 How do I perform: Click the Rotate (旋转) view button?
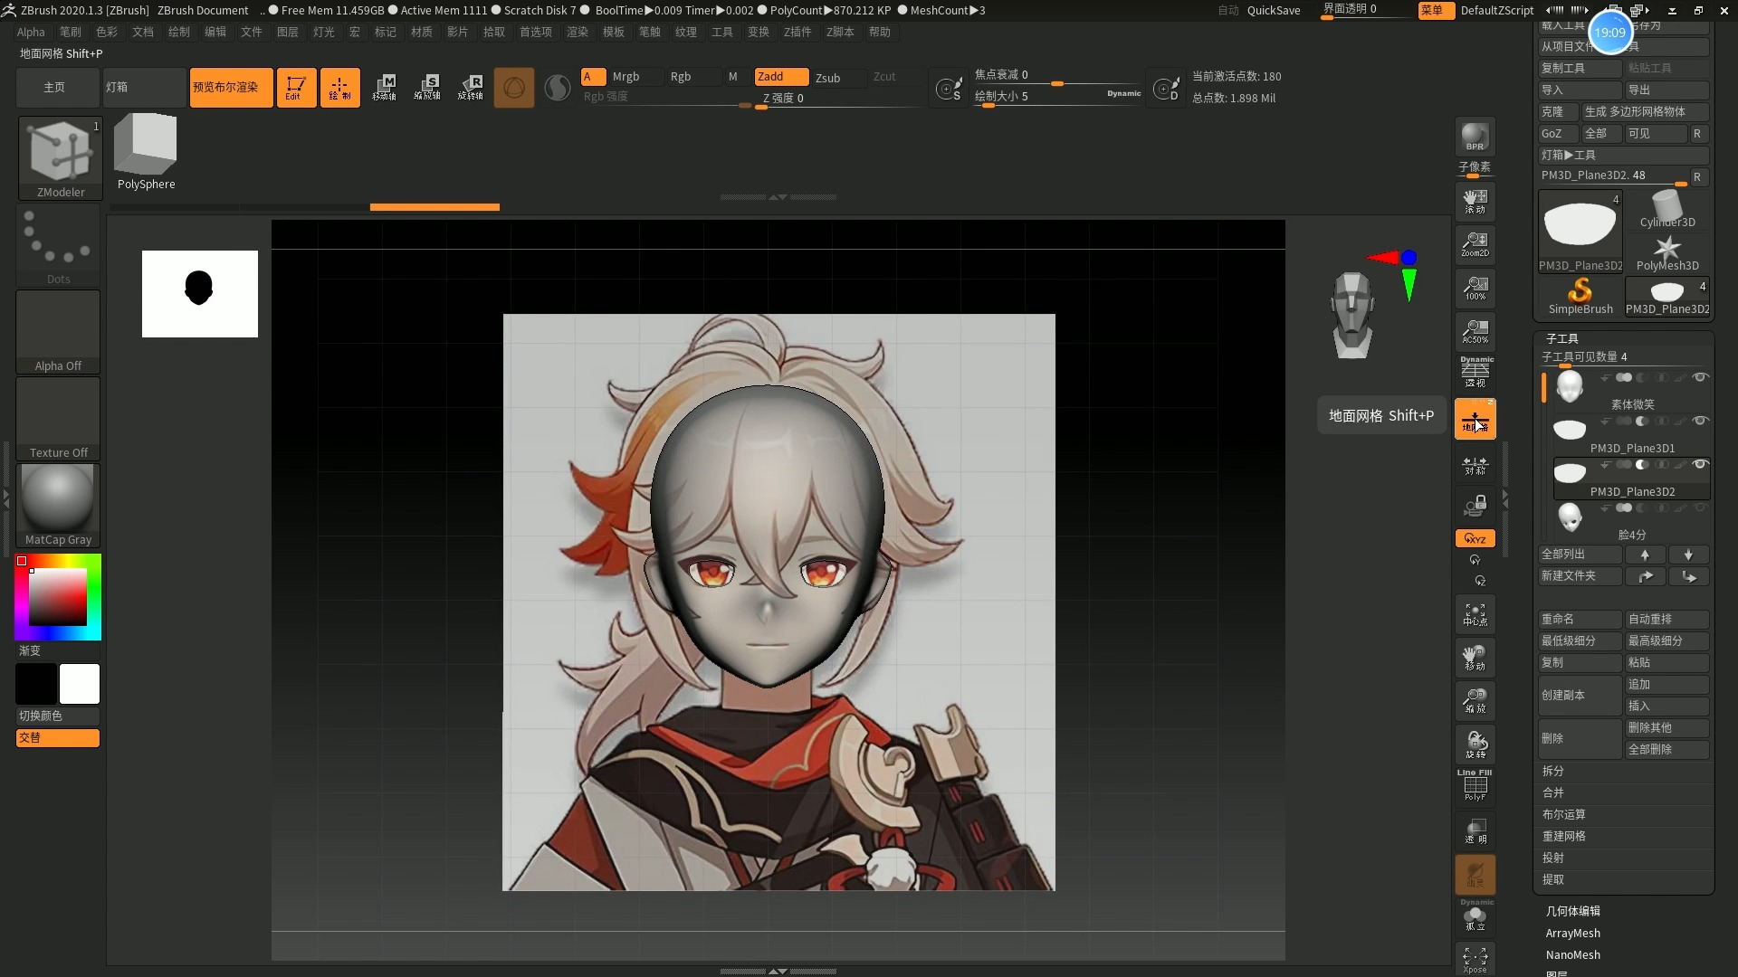(x=1475, y=745)
